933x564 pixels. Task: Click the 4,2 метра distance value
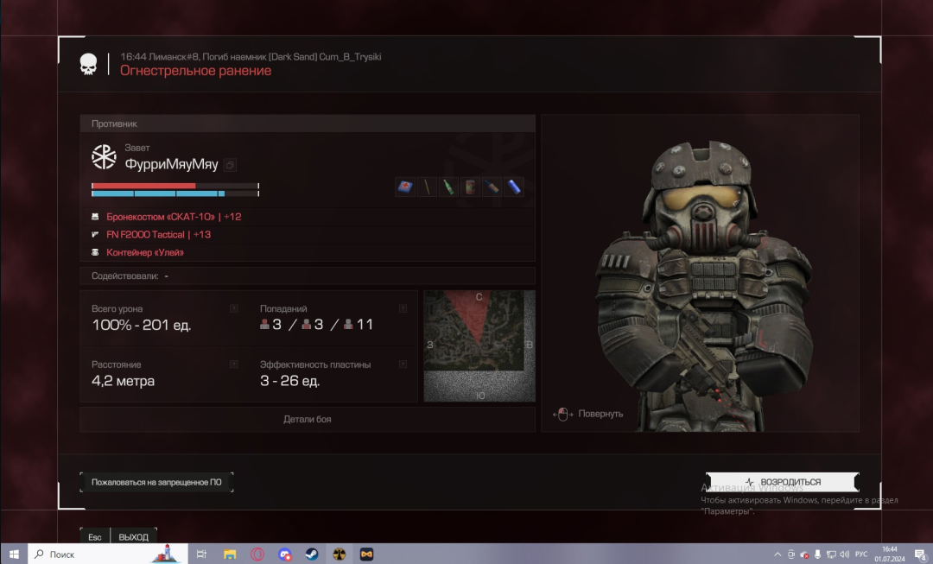tap(124, 381)
